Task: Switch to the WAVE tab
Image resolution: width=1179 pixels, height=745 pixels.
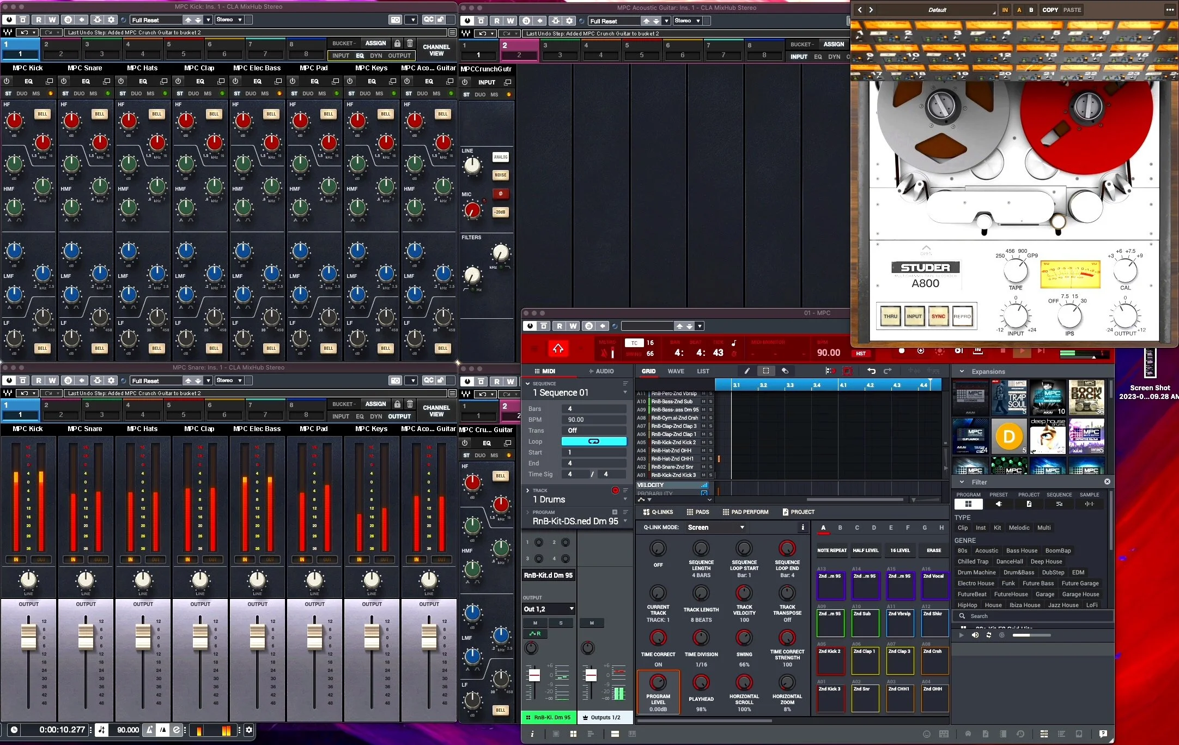Action: click(676, 371)
